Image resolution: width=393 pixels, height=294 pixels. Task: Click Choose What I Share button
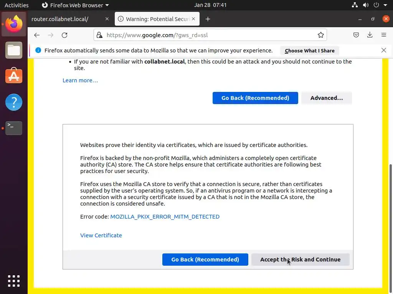pos(310,51)
